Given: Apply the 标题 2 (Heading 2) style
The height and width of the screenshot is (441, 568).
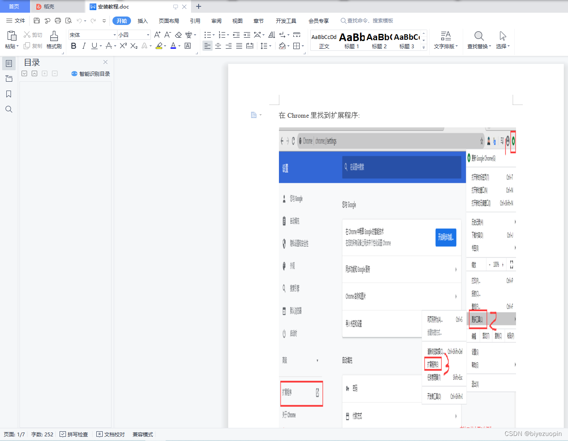Looking at the screenshot, I should point(379,41).
